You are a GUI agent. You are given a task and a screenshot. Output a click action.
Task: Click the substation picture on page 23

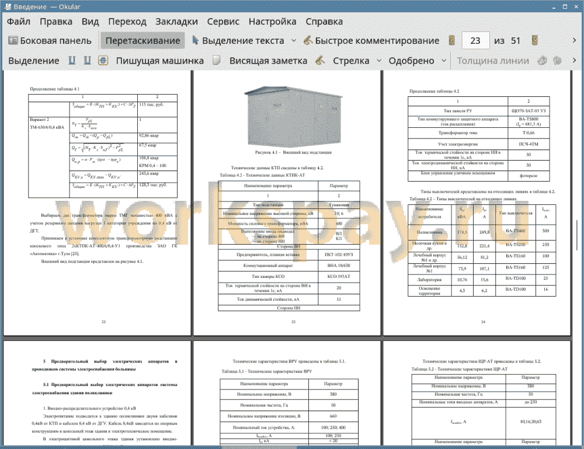tap(293, 116)
